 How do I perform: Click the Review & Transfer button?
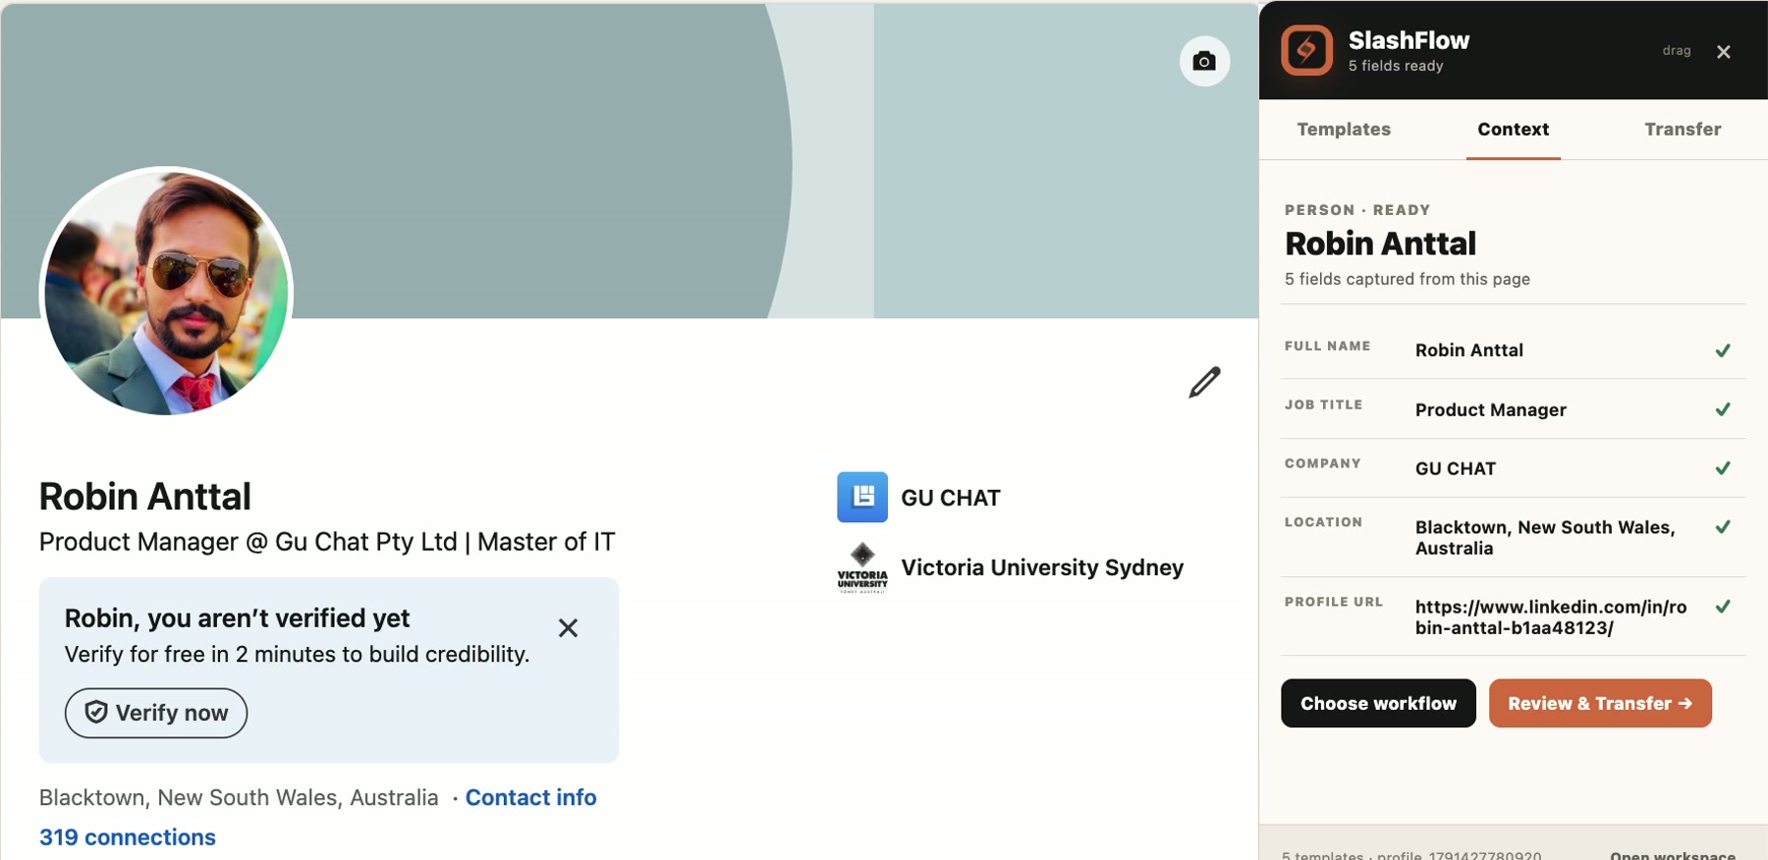tap(1600, 703)
